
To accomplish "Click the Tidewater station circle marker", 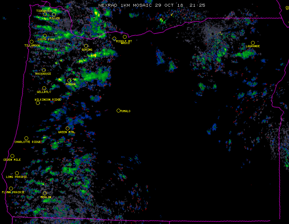I will [x=45, y=14].
